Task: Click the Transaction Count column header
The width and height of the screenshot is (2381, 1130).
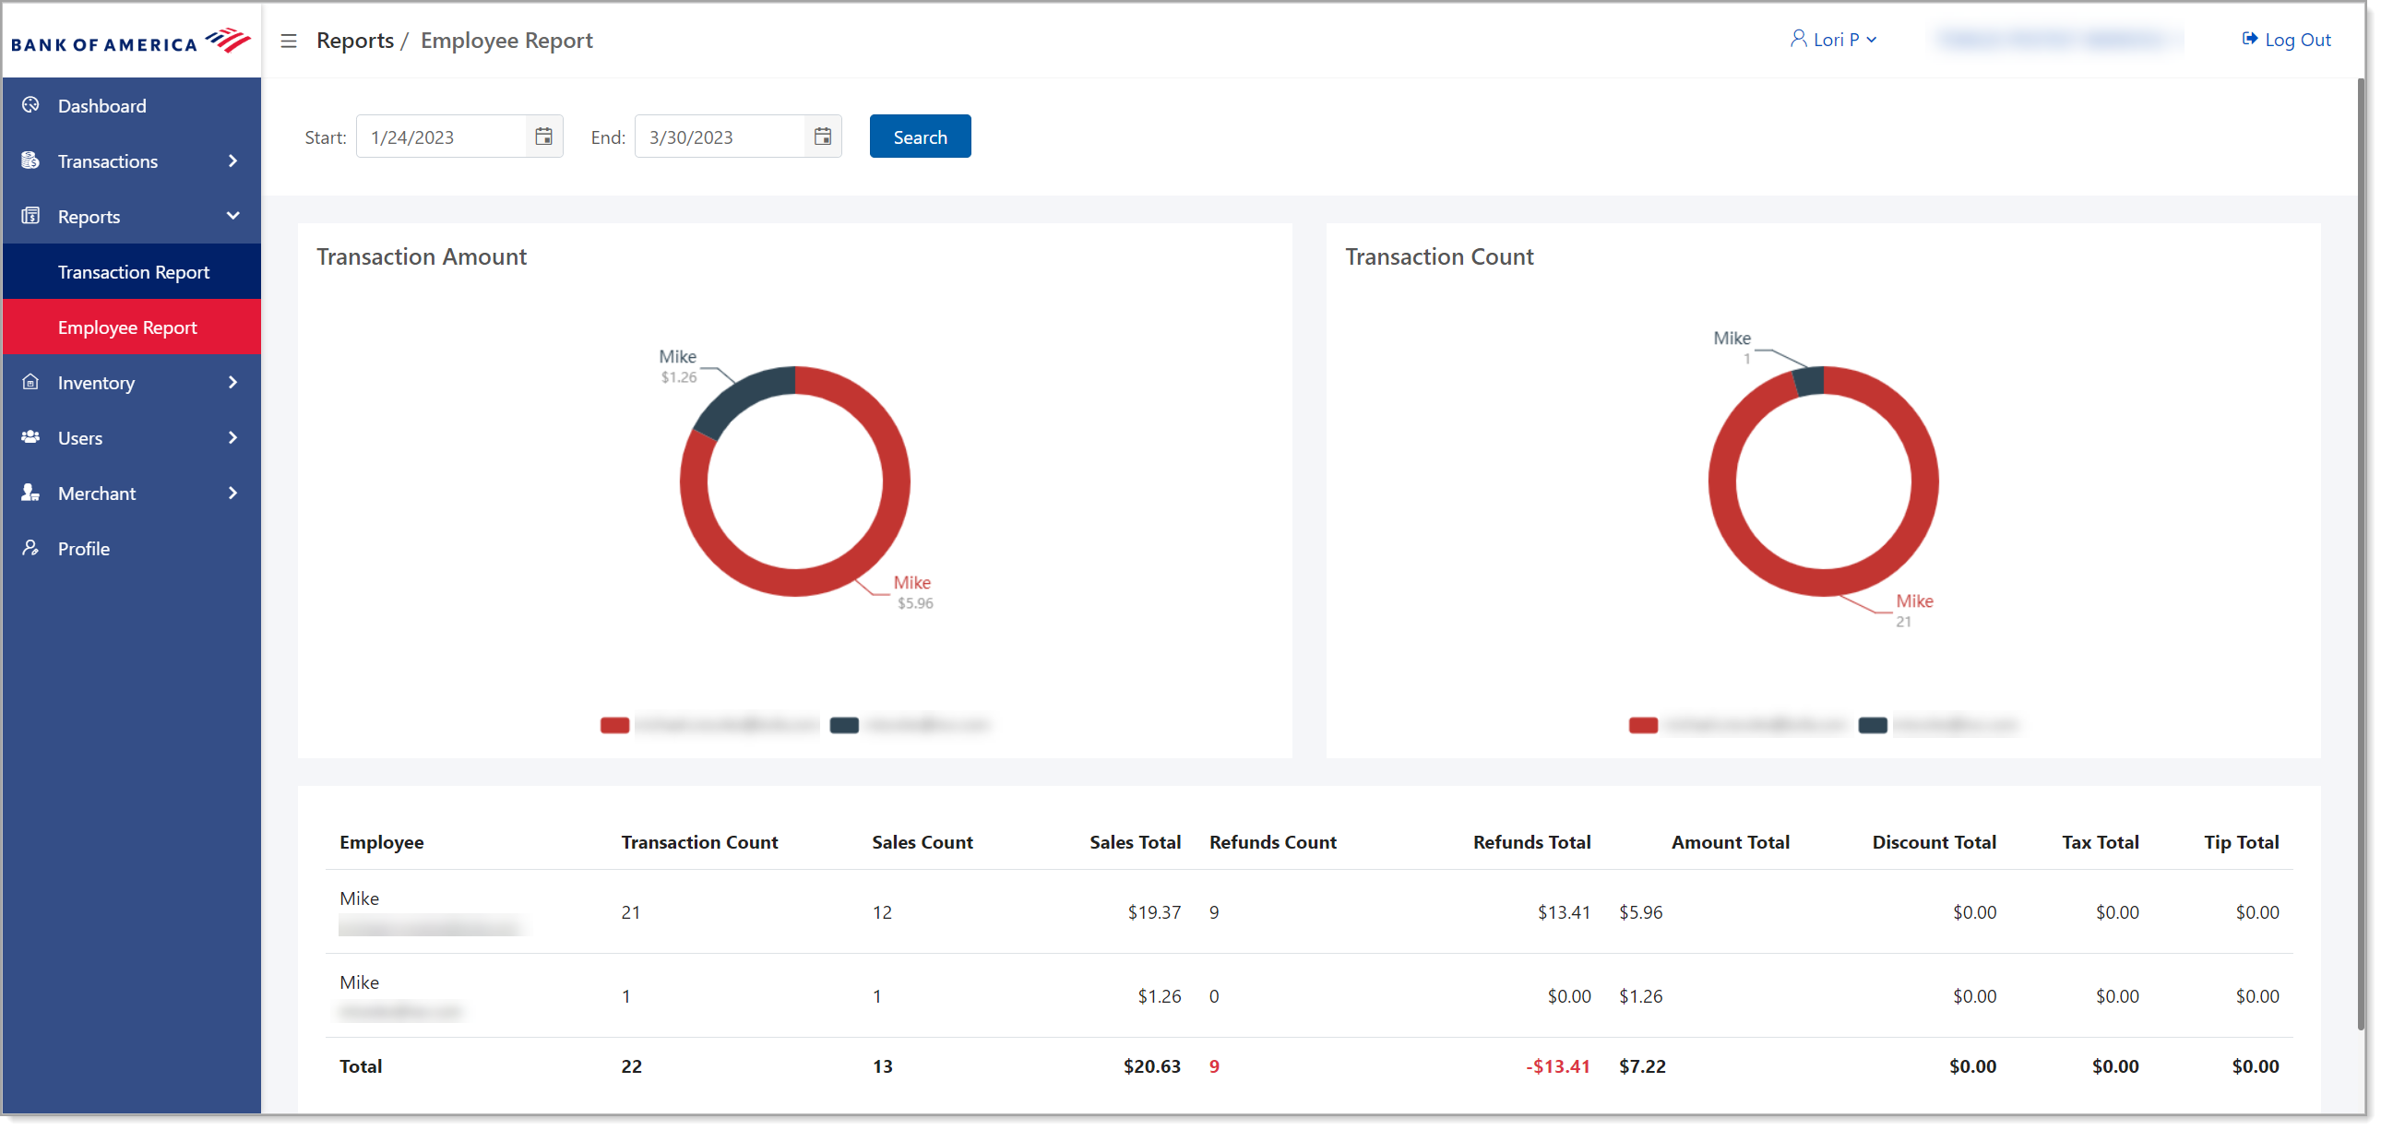Action: 698,841
